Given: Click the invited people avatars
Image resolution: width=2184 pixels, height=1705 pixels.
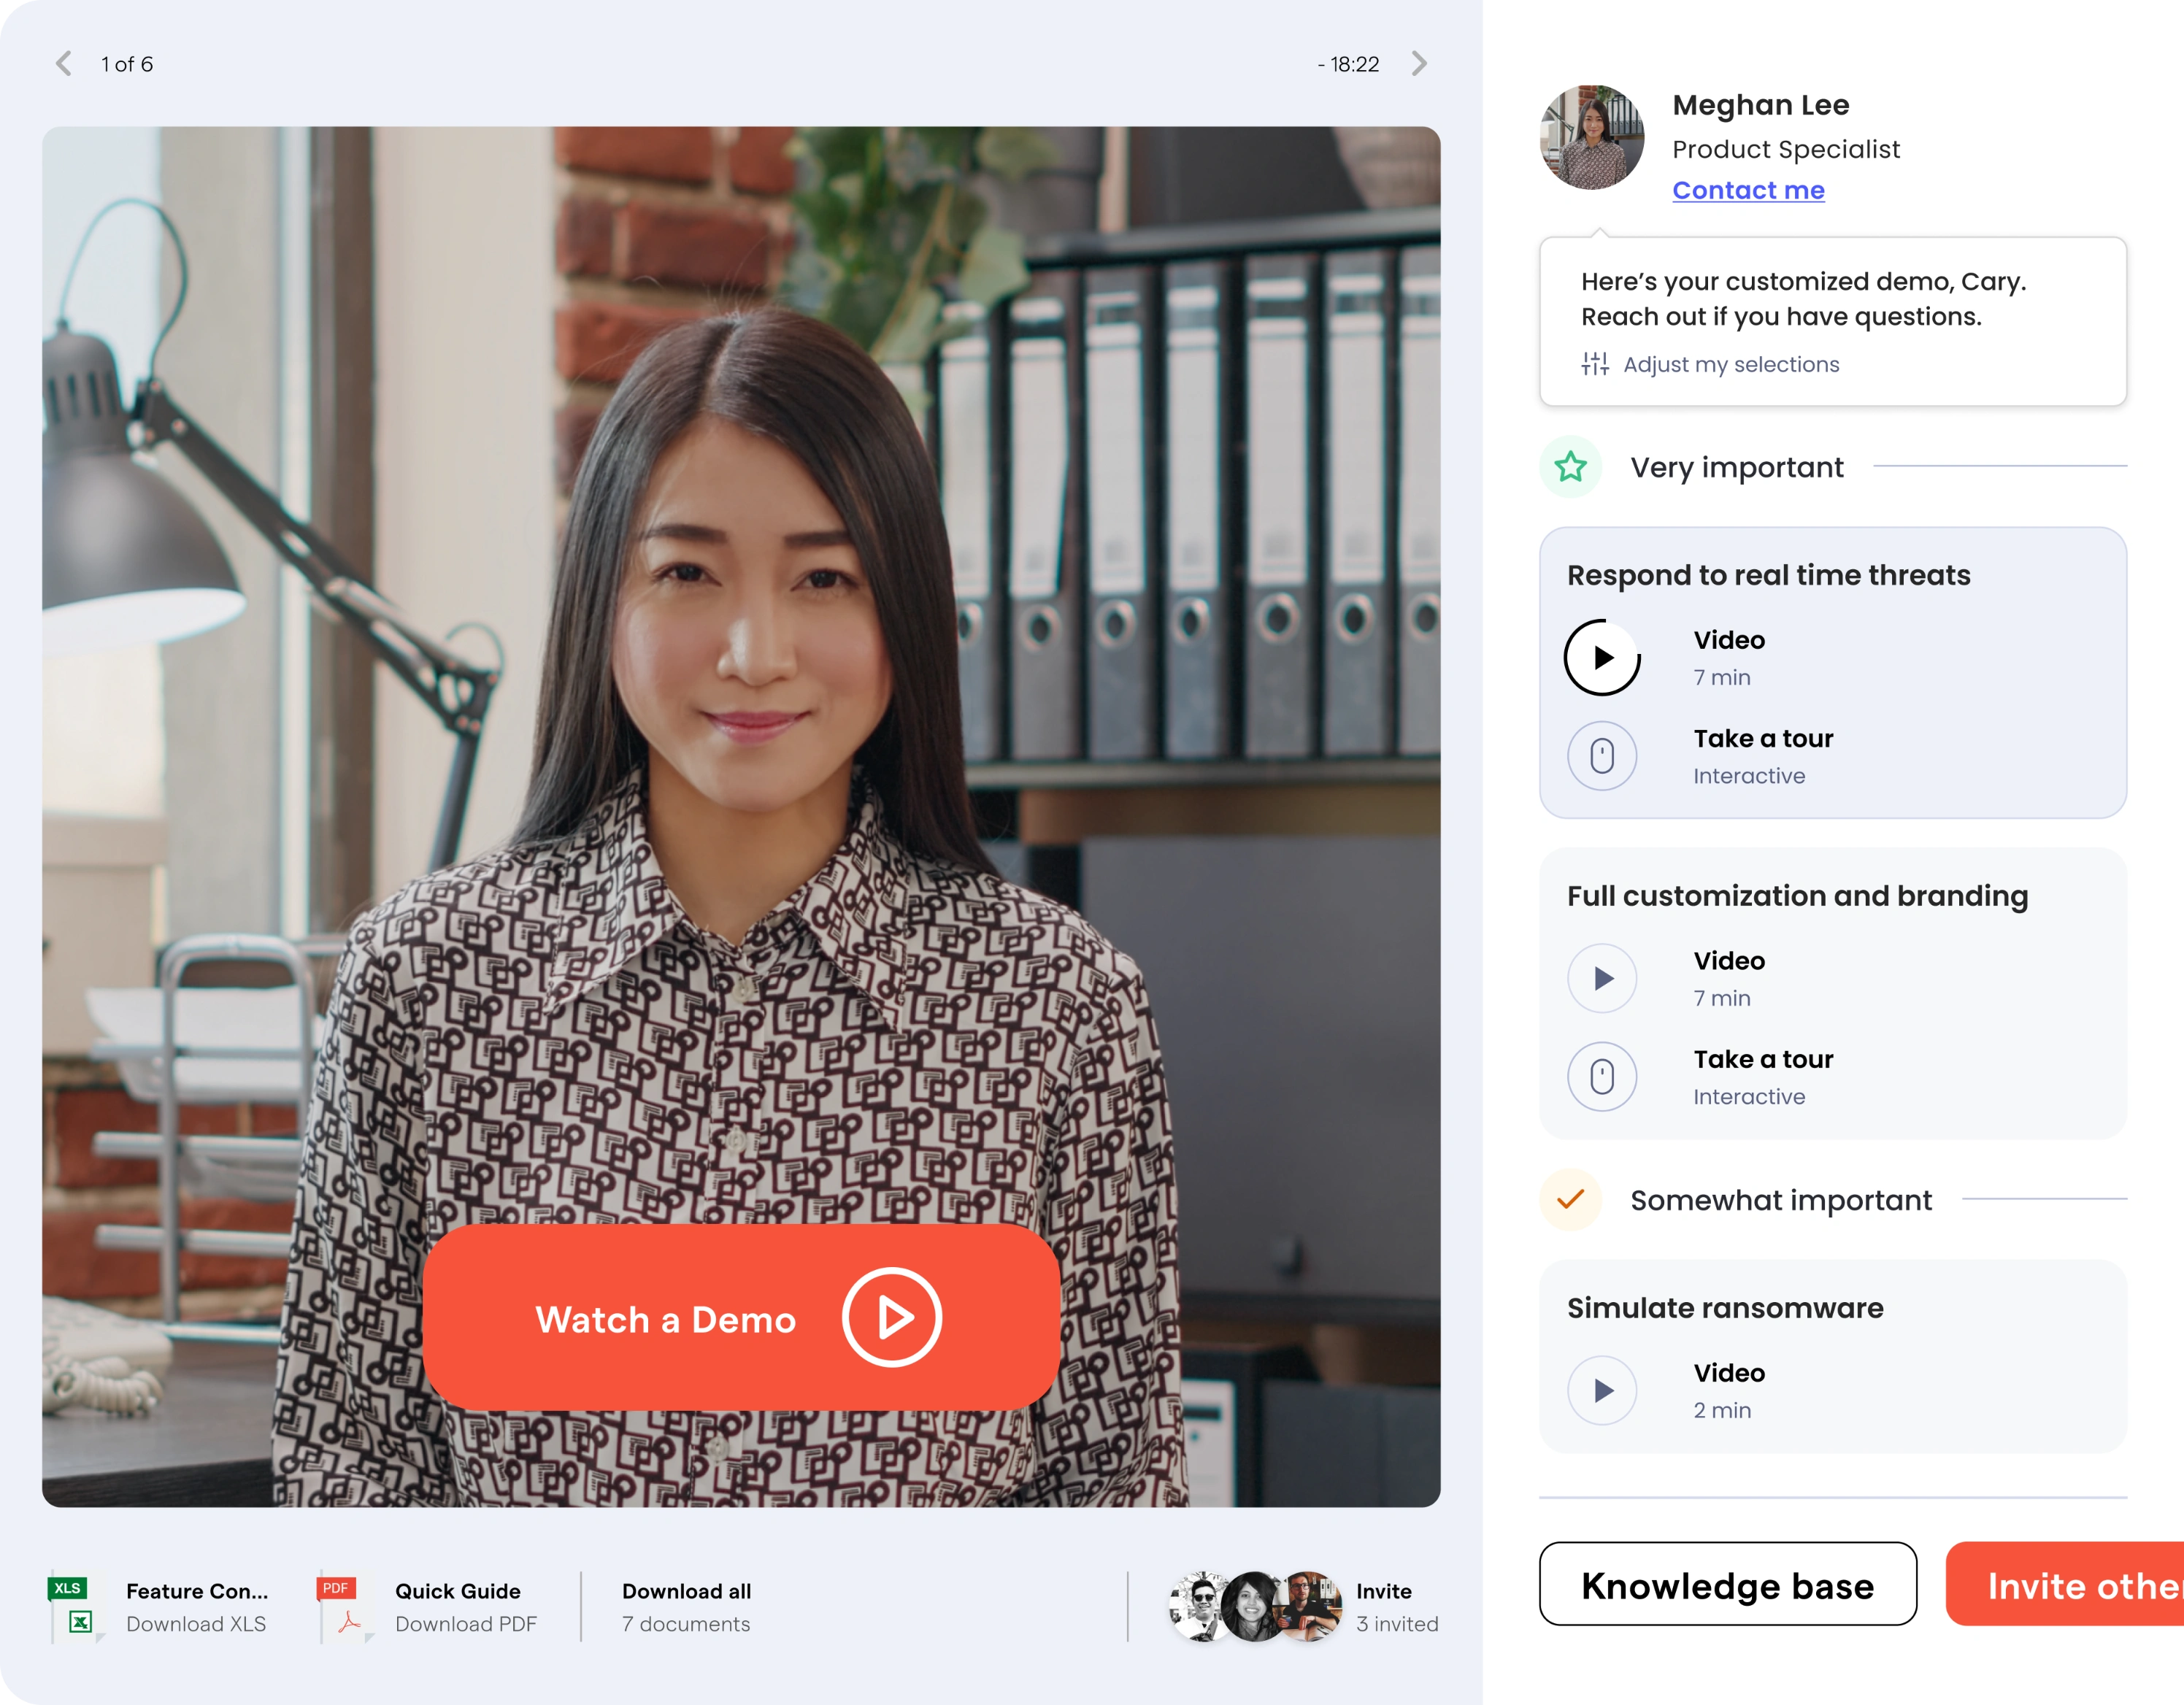Looking at the screenshot, I should (1254, 1606).
